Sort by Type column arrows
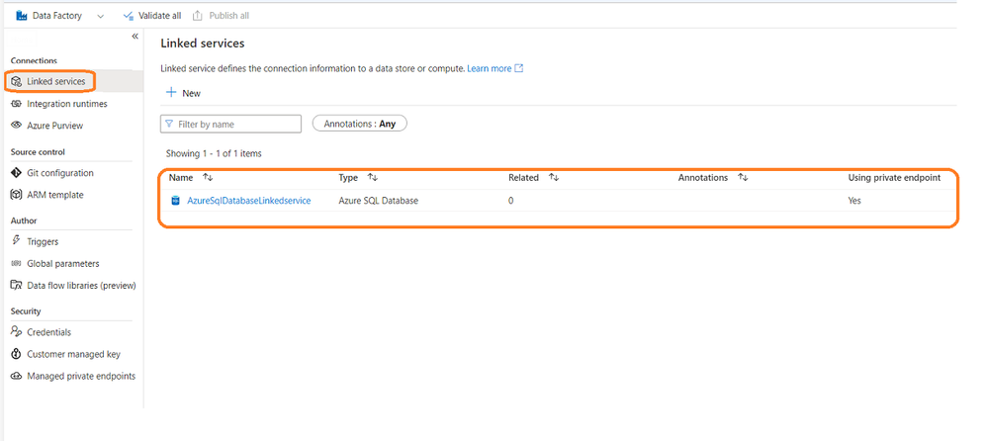The image size is (988, 441). click(x=373, y=178)
